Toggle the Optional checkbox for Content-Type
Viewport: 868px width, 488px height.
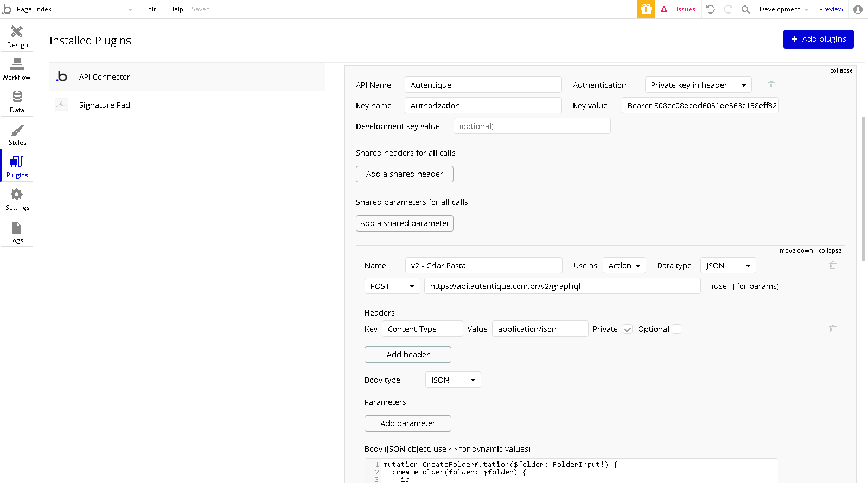[x=676, y=329]
